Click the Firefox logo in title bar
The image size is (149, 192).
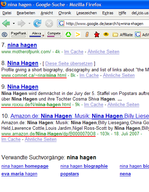pos(3,4)
